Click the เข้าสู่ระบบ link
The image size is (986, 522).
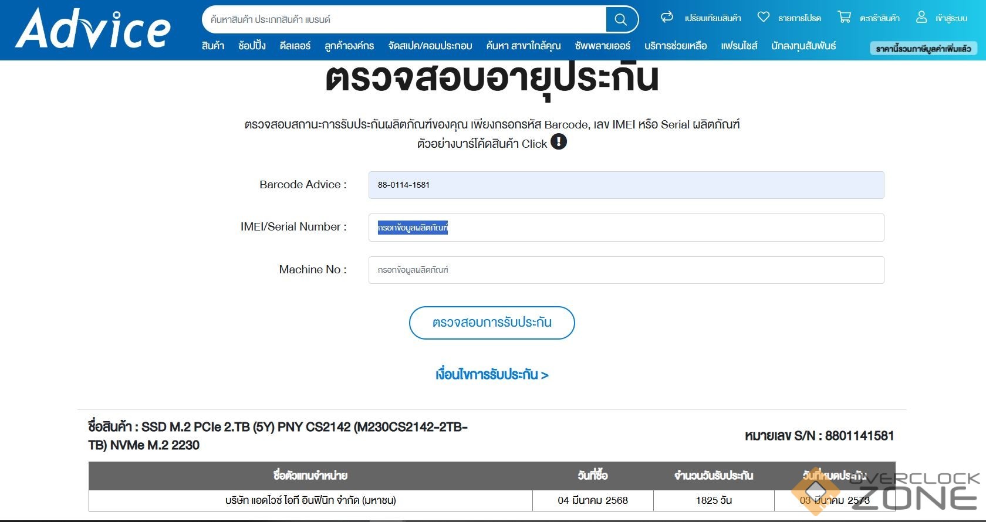951,18
